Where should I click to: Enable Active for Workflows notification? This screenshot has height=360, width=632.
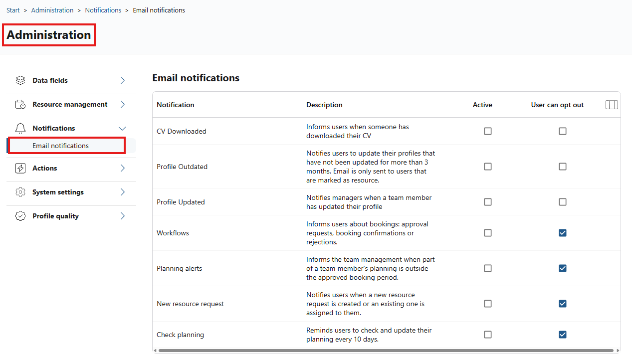coord(488,233)
